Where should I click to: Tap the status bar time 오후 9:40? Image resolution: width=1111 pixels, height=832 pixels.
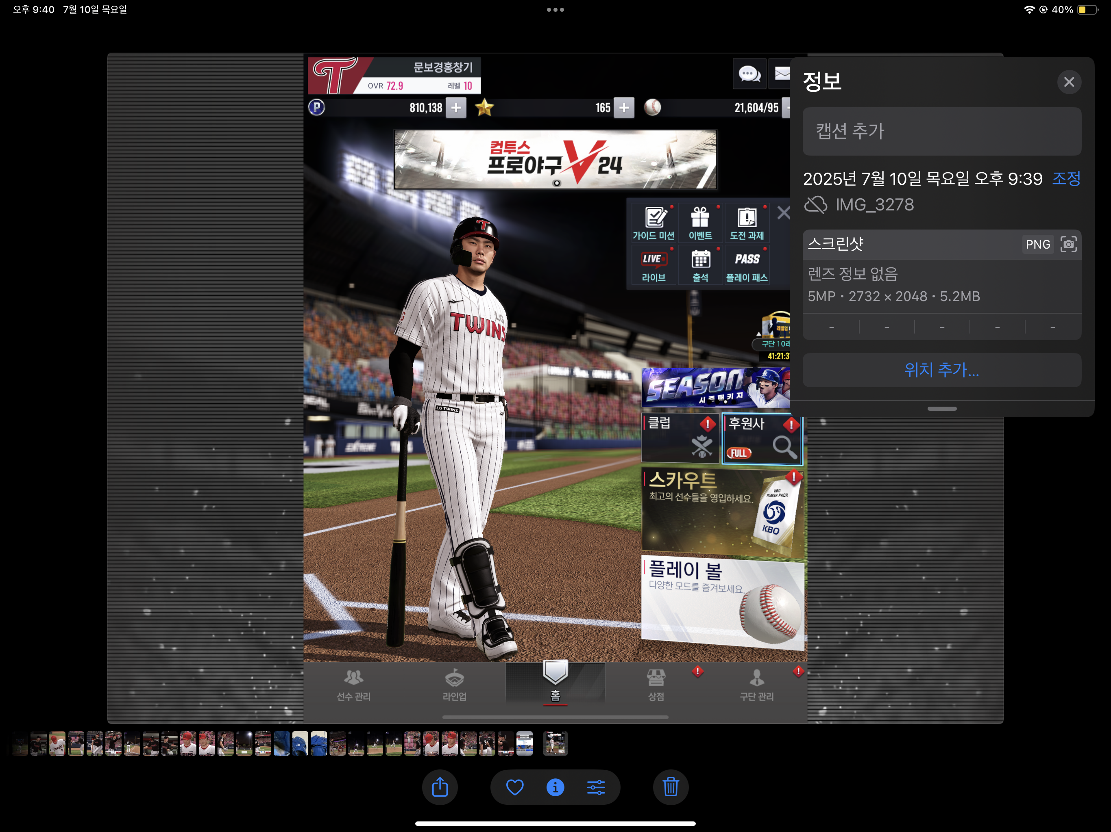(x=33, y=9)
